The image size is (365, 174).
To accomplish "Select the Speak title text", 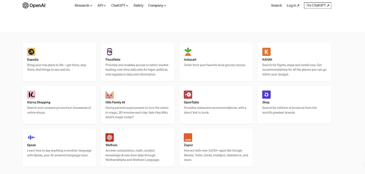I will click(31, 145).
